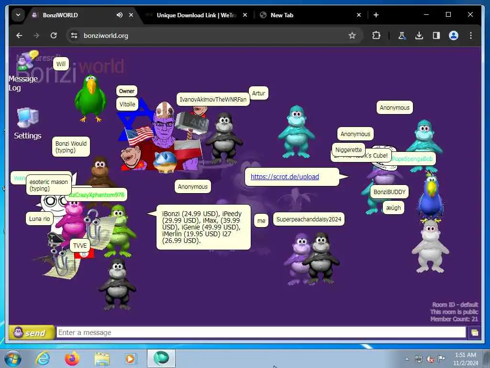Select the Luna rio name tag
The height and width of the screenshot is (368, 490).
pyautogui.click(x=39, y=218)
